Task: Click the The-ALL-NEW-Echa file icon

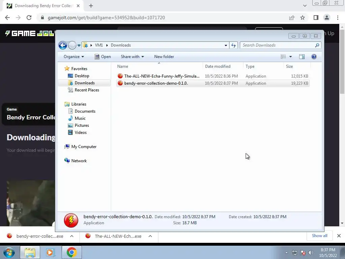Action: [x=120, y=76]
